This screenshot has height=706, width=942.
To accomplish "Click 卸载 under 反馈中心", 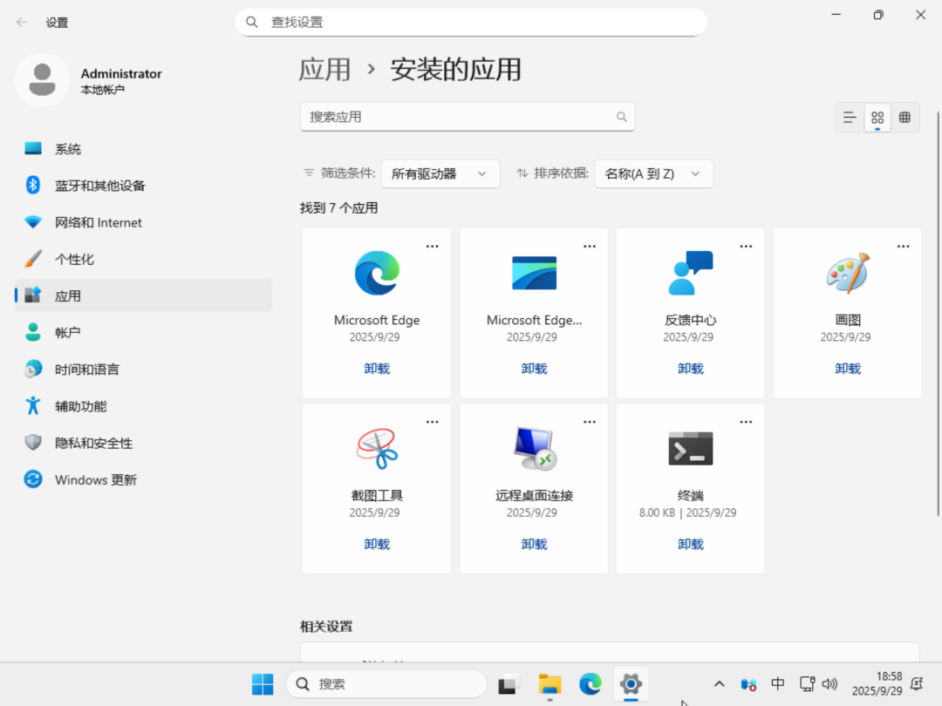I will coord(690,369).
